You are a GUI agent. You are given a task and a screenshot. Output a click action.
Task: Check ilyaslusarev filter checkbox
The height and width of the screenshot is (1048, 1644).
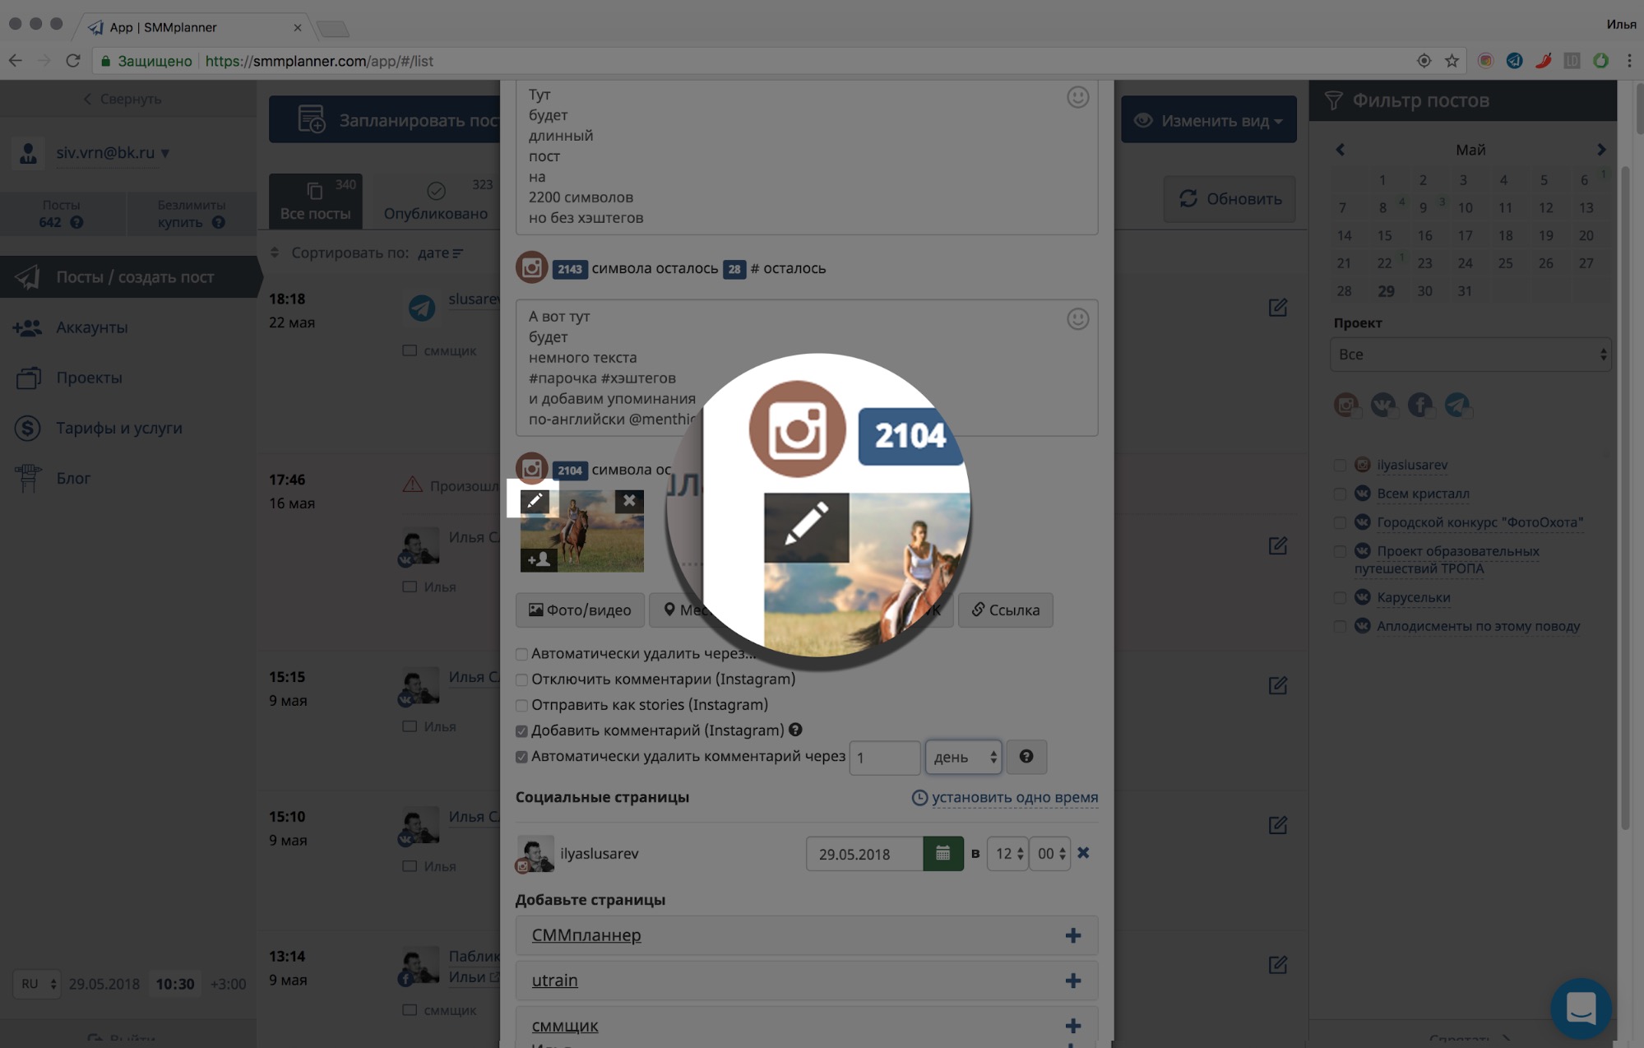coord(1340,466)
